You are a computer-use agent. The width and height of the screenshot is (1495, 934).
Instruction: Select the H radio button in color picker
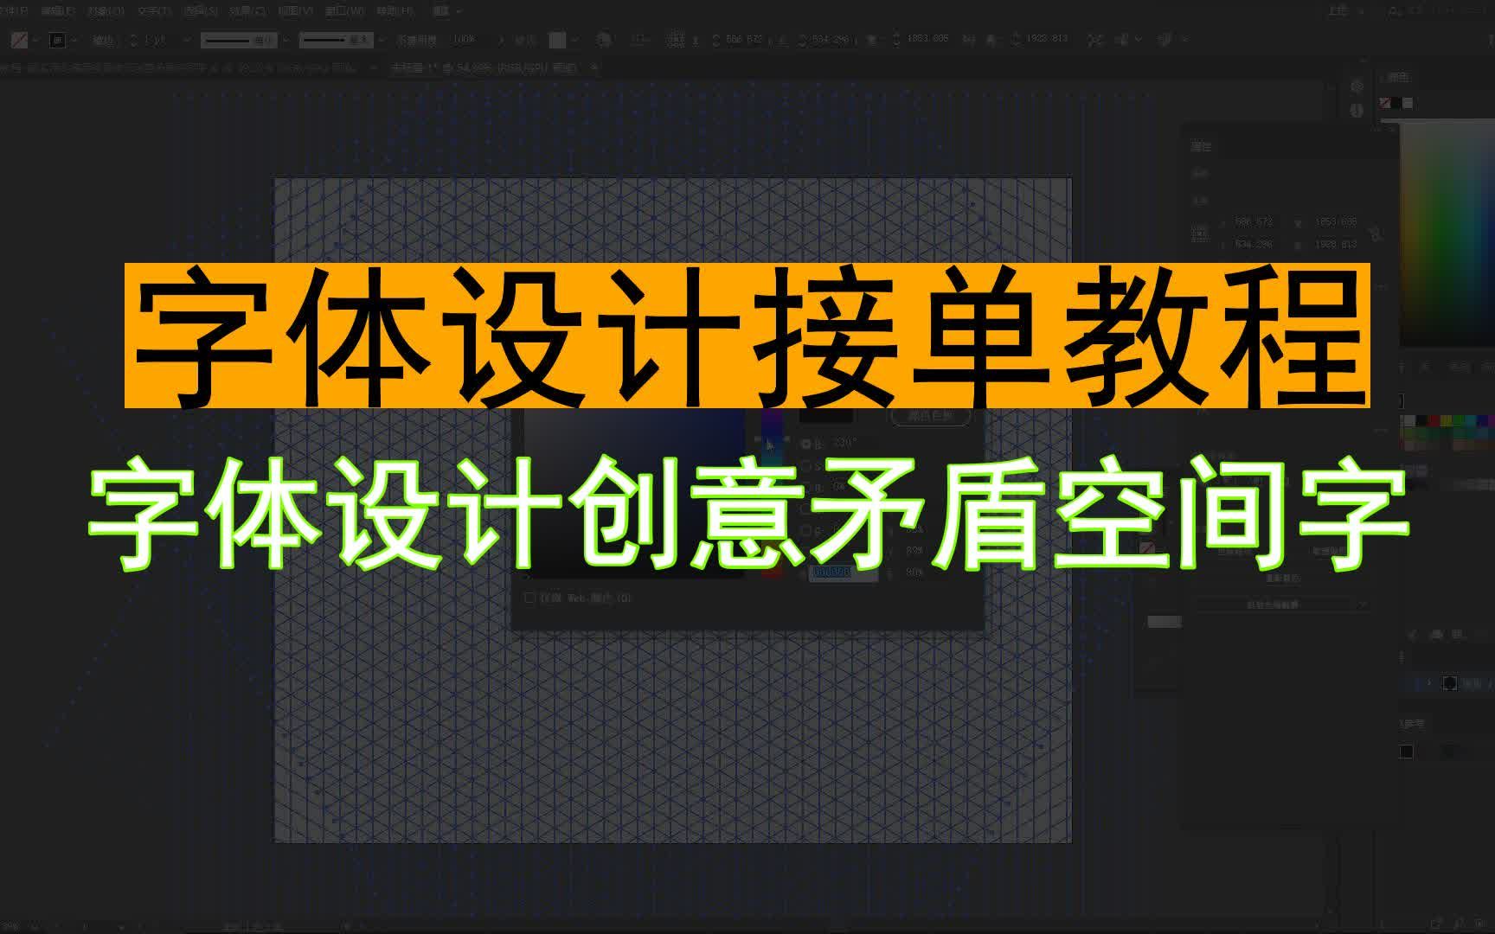[807, 444]
